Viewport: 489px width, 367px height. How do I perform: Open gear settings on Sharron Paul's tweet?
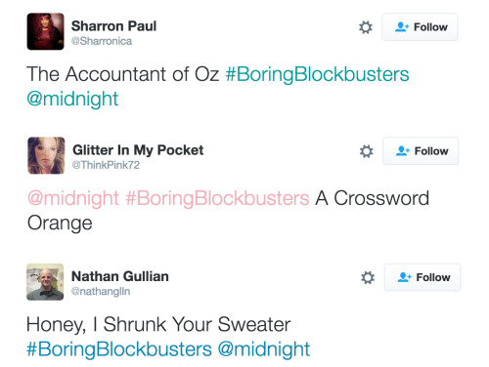pyautogui.click(x=366, y=27)
